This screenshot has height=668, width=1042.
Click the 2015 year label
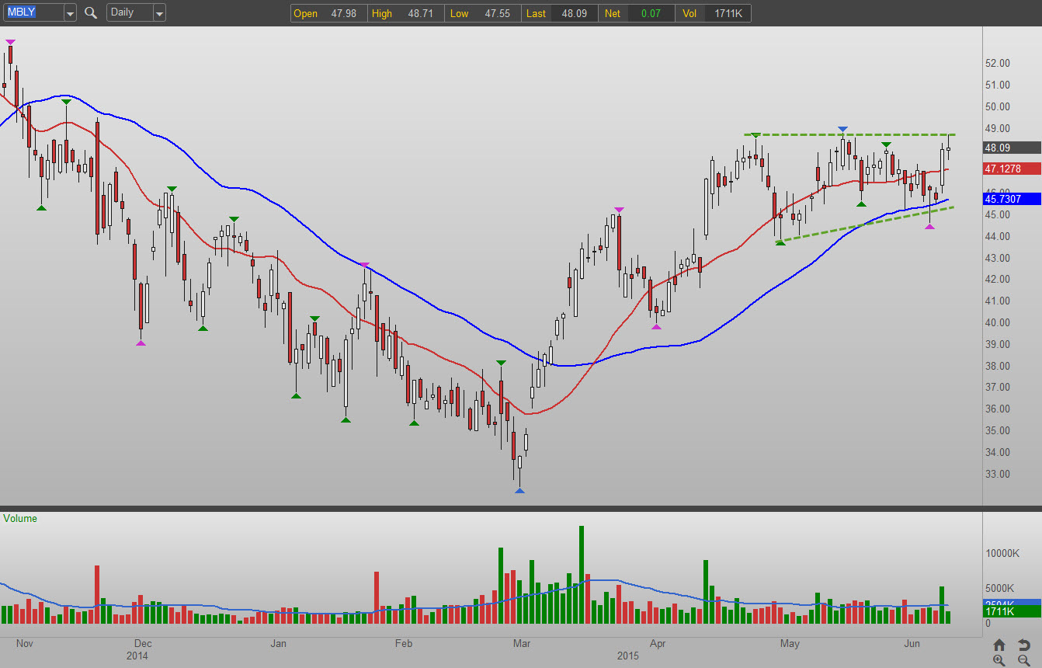pos(627,656)
